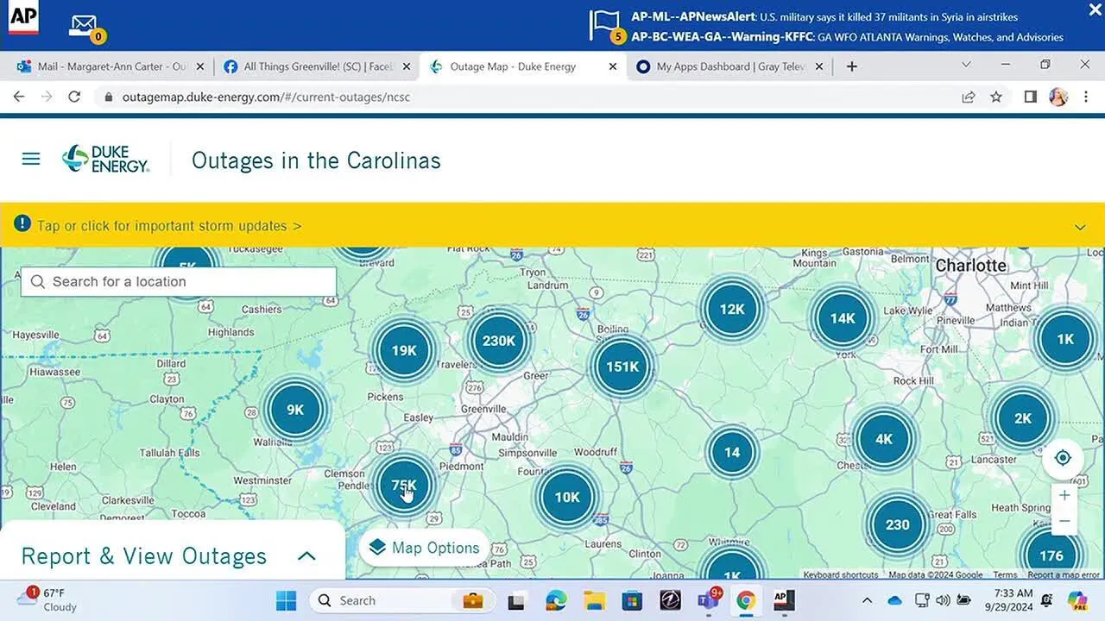The height and width of the screenshot is (621, 1105).
Task: Click the AP alerts flag icon
Action: (x=604, y=25)
